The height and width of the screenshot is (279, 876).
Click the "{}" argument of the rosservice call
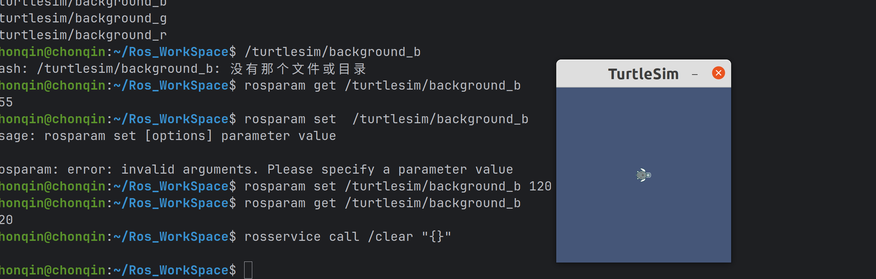(x=436, y=237)
